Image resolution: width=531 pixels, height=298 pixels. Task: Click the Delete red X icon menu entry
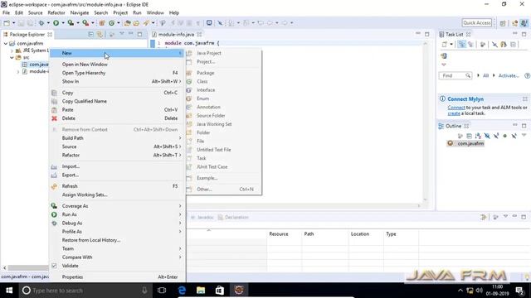pyautogui.click(x=54, y=118)
